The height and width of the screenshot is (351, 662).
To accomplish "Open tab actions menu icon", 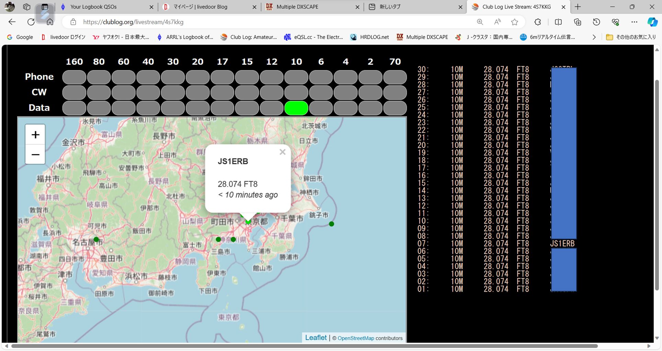I will 45,7.
